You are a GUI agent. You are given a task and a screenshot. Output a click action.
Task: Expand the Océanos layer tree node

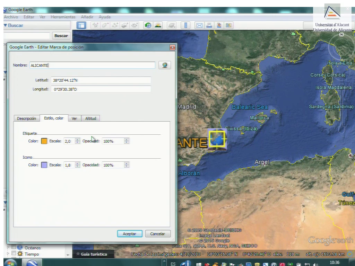click(x=8, y=247)
